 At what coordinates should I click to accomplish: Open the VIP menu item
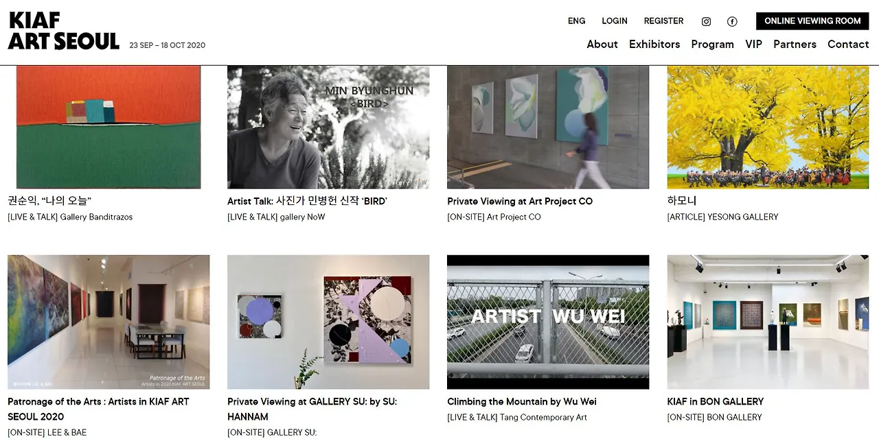click(753, 44)
